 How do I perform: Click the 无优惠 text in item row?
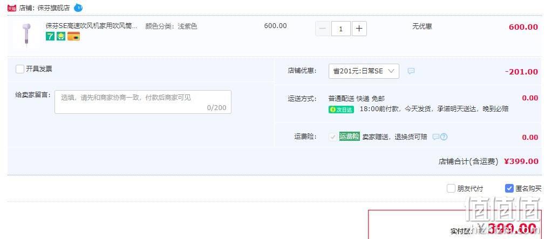(x=423, y=26)
